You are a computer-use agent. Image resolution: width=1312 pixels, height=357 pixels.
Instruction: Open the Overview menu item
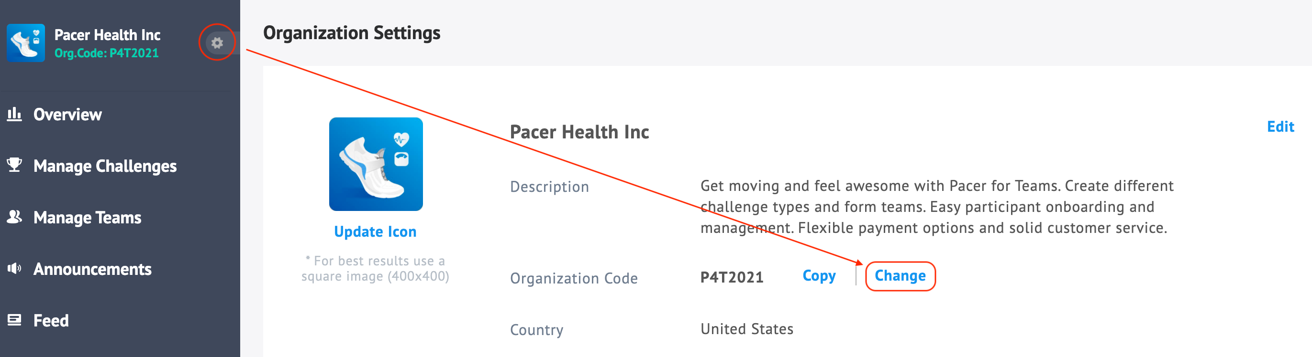click(68, 114)
